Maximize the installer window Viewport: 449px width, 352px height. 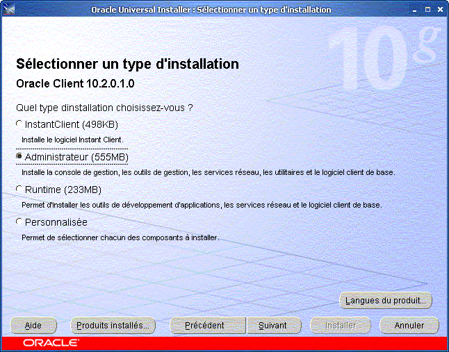coord(427,10)
